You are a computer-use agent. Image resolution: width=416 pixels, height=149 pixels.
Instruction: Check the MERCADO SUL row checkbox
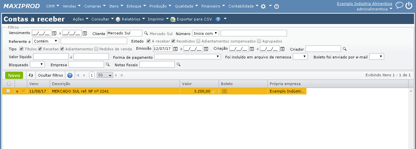pos(8,91)
